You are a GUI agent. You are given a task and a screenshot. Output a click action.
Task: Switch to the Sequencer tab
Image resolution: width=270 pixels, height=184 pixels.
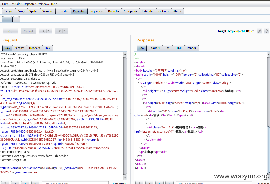(97, 11)
